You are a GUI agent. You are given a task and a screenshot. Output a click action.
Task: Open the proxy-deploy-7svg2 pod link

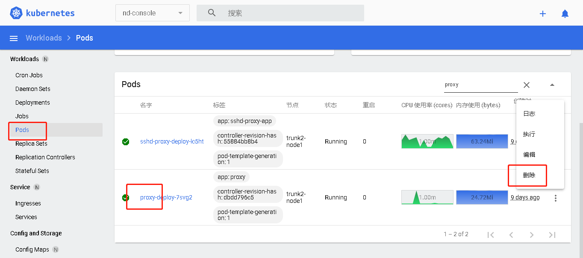click(x=166, y=197)
